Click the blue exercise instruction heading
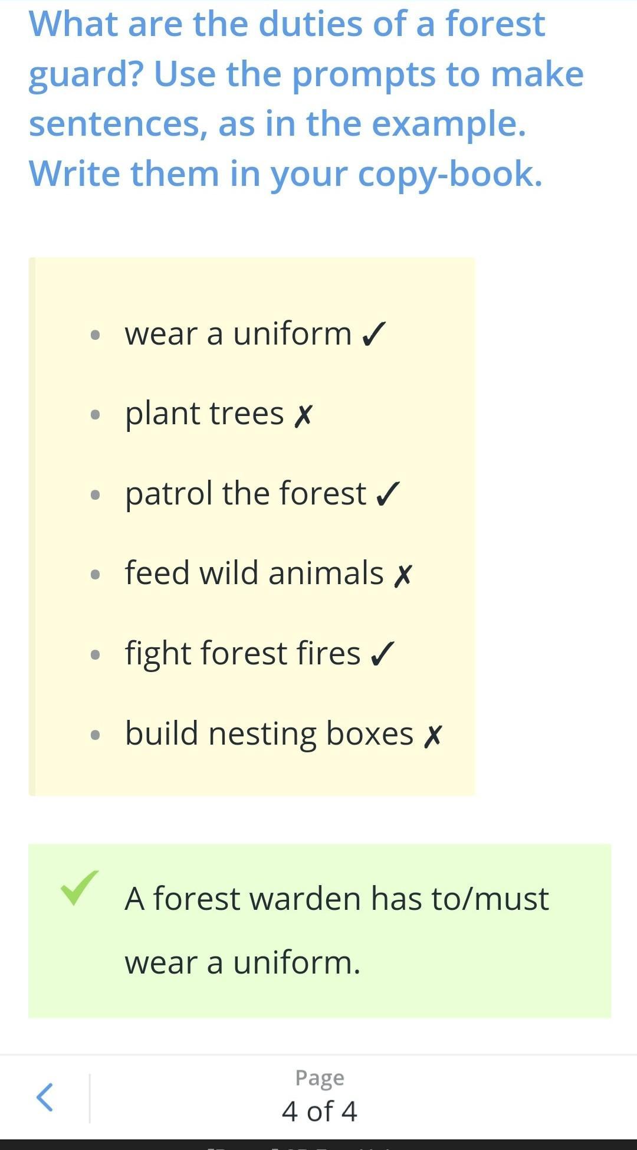 pos(306,99)
